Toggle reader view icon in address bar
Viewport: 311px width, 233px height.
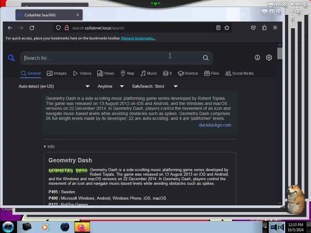pos(218,28)
